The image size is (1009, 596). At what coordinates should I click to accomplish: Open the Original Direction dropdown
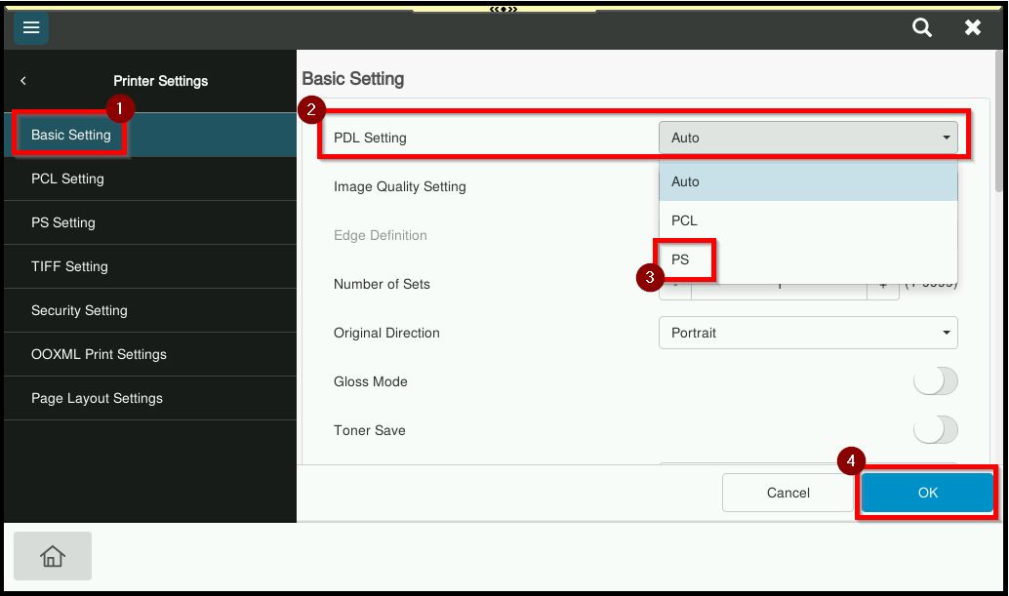(808, 333)
